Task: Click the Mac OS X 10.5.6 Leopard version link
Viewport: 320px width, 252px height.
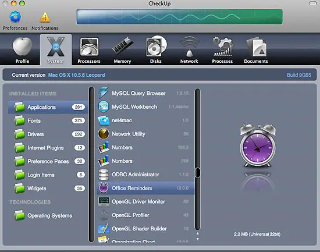Action: tap(77, 75)
